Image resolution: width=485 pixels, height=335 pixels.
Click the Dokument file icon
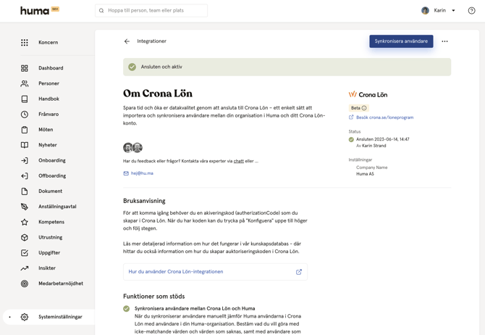[25, 191]
